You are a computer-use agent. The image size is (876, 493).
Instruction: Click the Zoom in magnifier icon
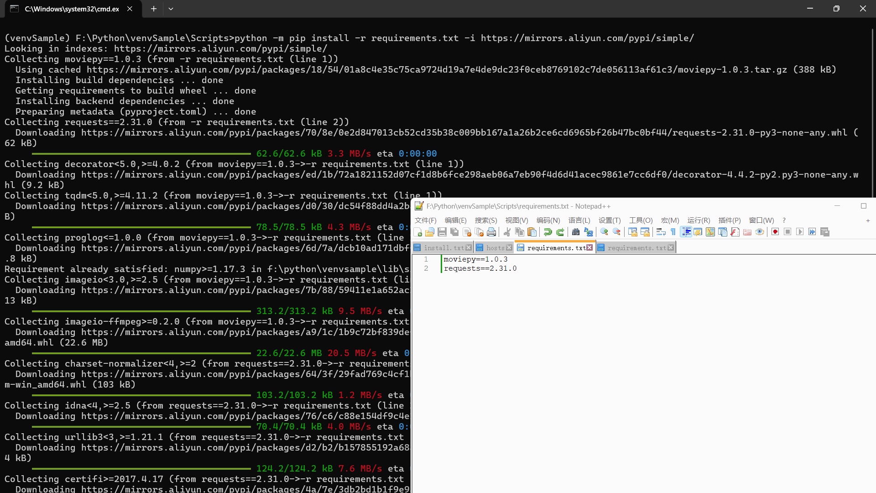(x=604, y=232)
